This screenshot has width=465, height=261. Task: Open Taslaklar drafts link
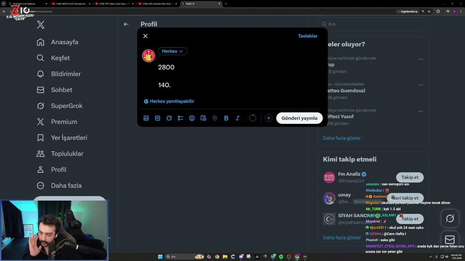pos(308,36)
